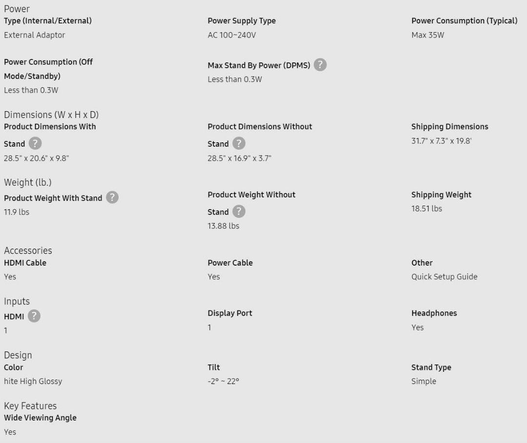Viewport: 527px width, 443px height.
Task: Select the Power section heading
Action: [17, 9]
